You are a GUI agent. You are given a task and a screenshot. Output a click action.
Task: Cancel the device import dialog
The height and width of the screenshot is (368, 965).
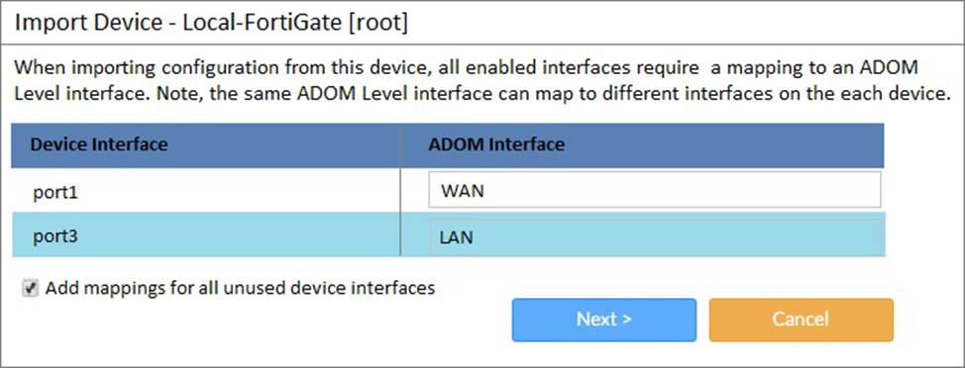[801, 320]
